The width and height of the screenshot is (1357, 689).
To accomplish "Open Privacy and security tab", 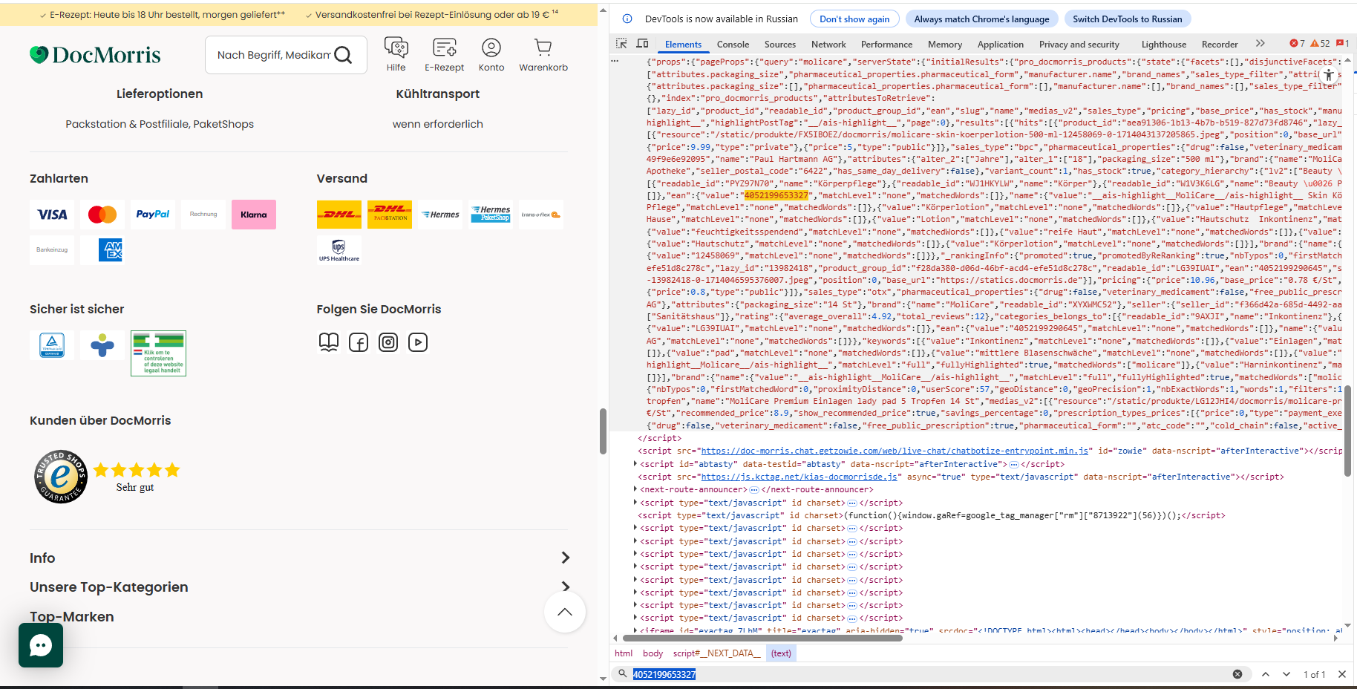I will (x=1079, y=45).
